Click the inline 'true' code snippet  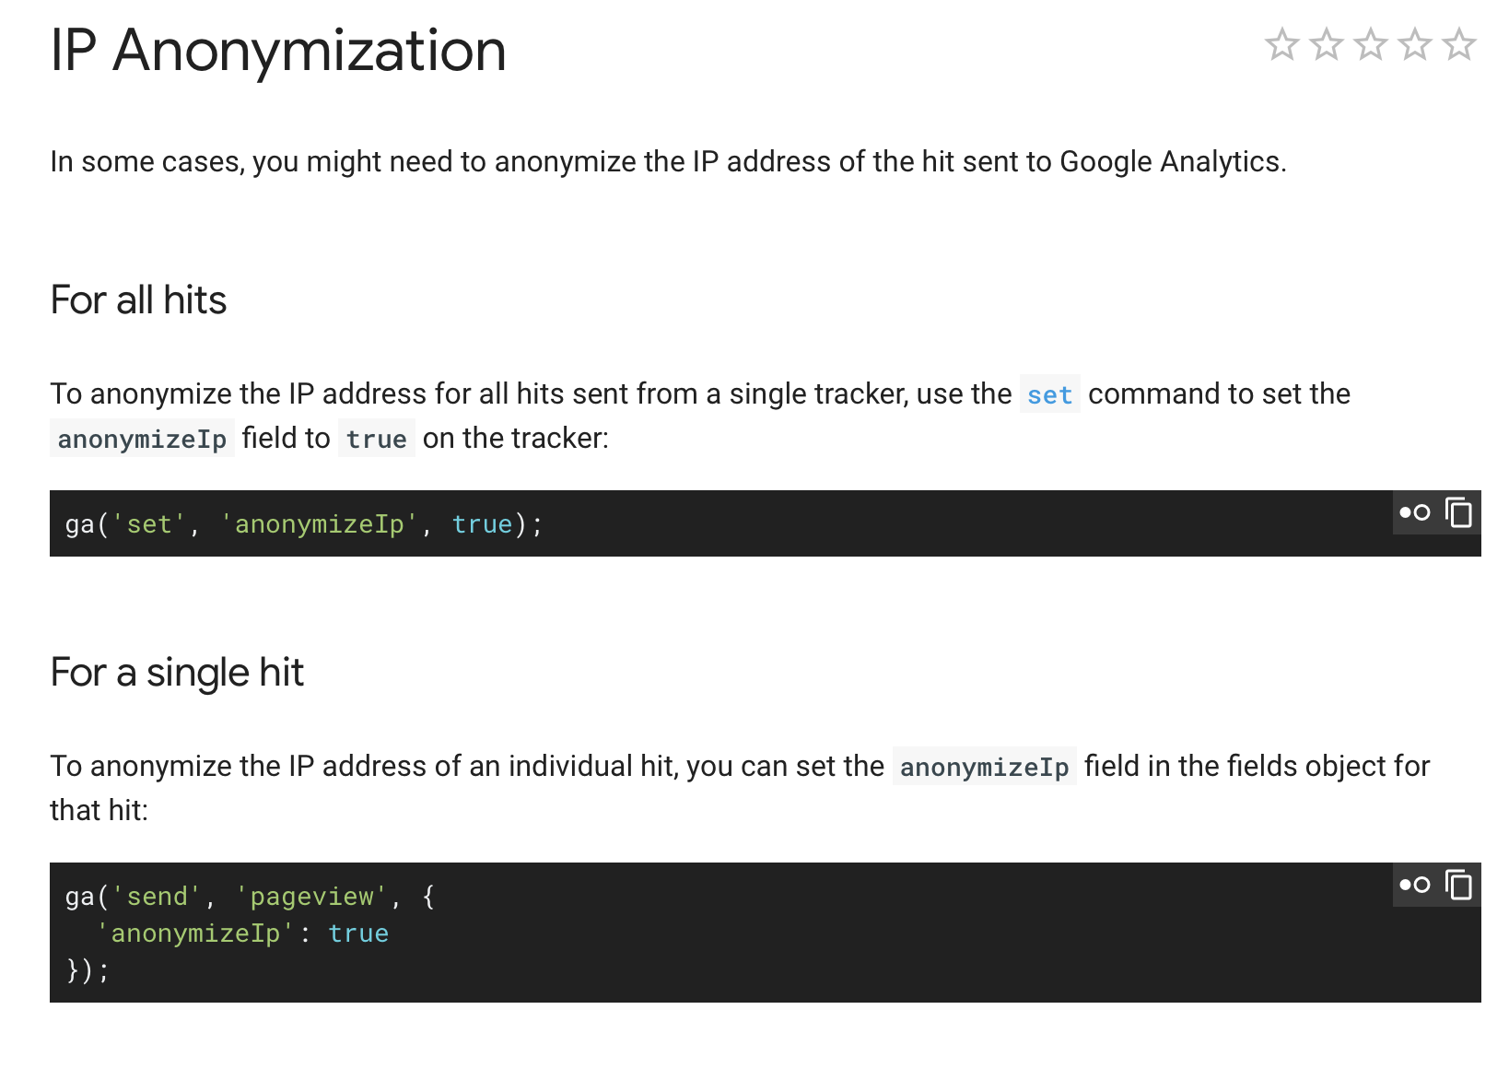[x=376, y=440]
